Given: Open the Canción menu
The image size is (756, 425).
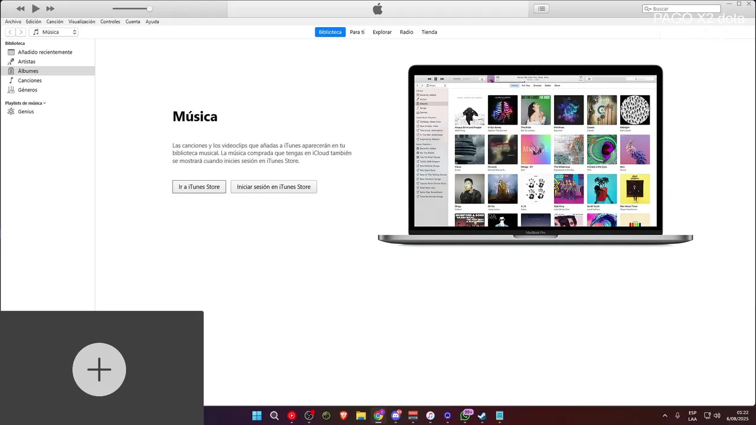Looking at the screenshot, I should click(x=55, y=22).
